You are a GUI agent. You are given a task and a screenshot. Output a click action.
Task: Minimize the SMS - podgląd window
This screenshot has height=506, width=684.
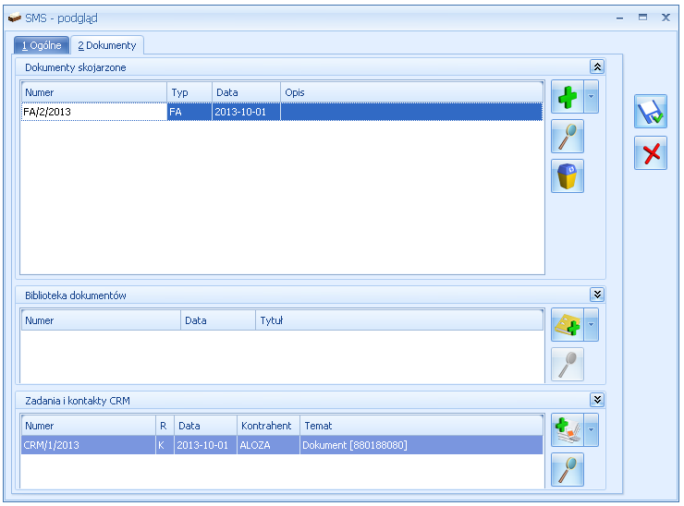[619, 18]
